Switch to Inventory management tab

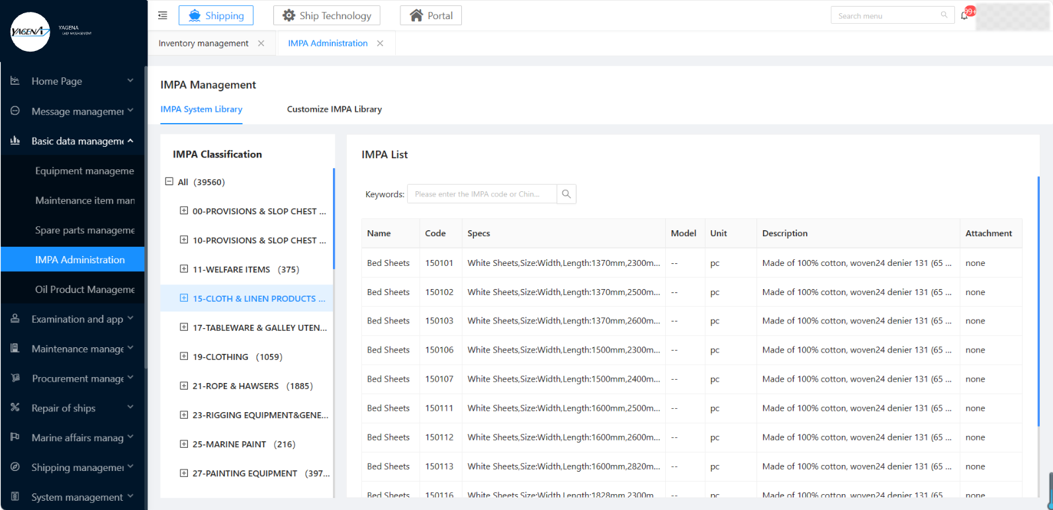pyautogui.click(x=203, y=43)
